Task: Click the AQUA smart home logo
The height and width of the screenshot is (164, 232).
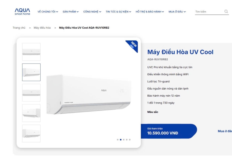Action: (x=22, y=12)
